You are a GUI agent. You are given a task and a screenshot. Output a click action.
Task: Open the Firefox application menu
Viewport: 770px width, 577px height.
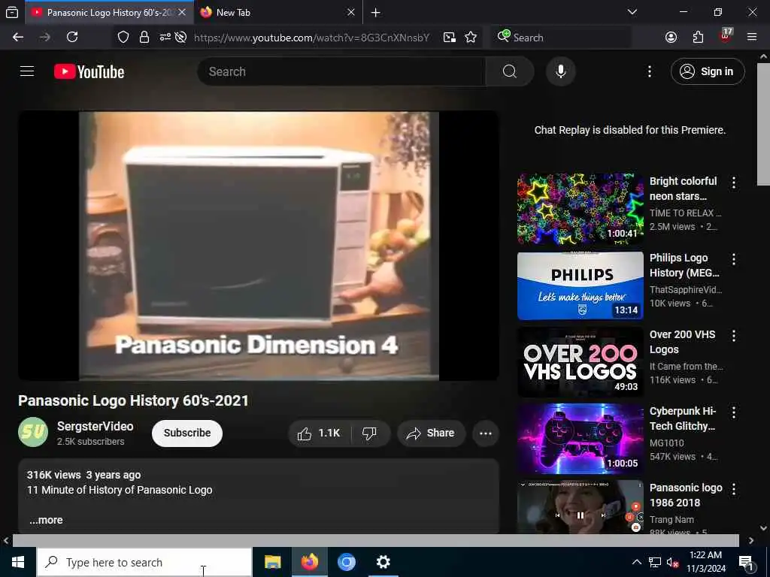752,38
